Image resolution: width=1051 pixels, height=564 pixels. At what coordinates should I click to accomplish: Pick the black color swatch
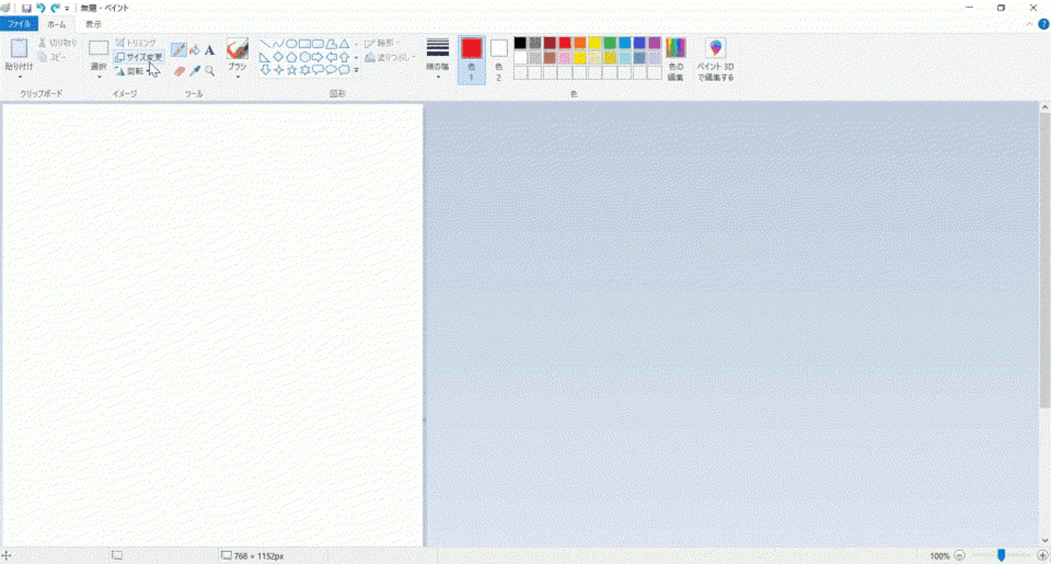[520, 43]
